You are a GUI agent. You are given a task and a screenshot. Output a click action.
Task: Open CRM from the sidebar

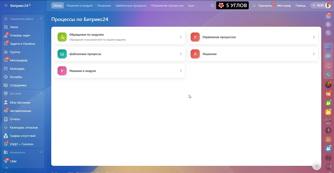pyautogui.click(x=13, y=161)
